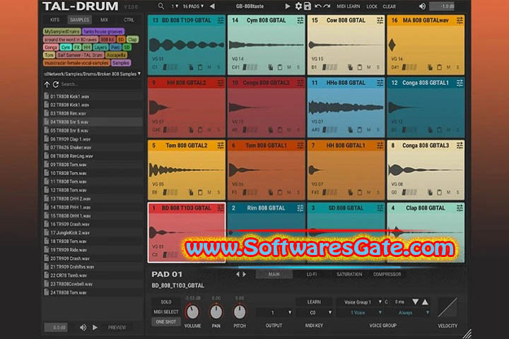
Task: Open settings gear in top bar
Action: pos(298,6)
